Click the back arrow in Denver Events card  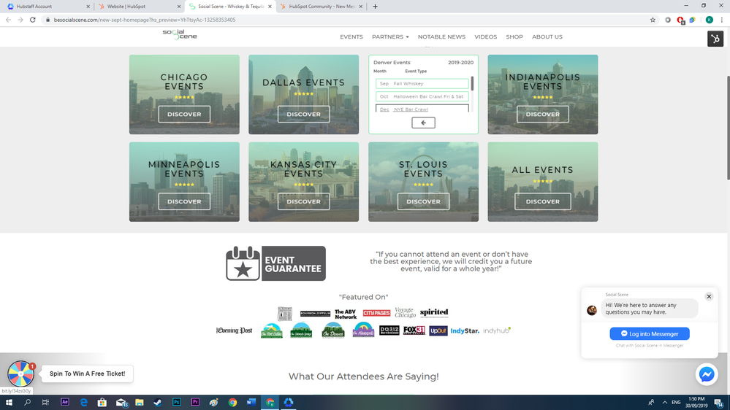coord(423,123)
